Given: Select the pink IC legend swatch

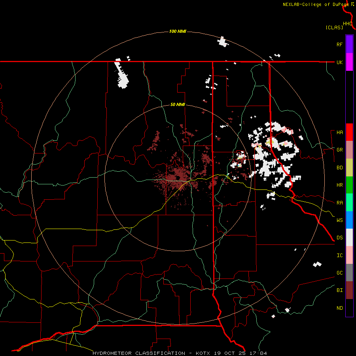Looking at the screenshot, I should (x=349, y=255).
